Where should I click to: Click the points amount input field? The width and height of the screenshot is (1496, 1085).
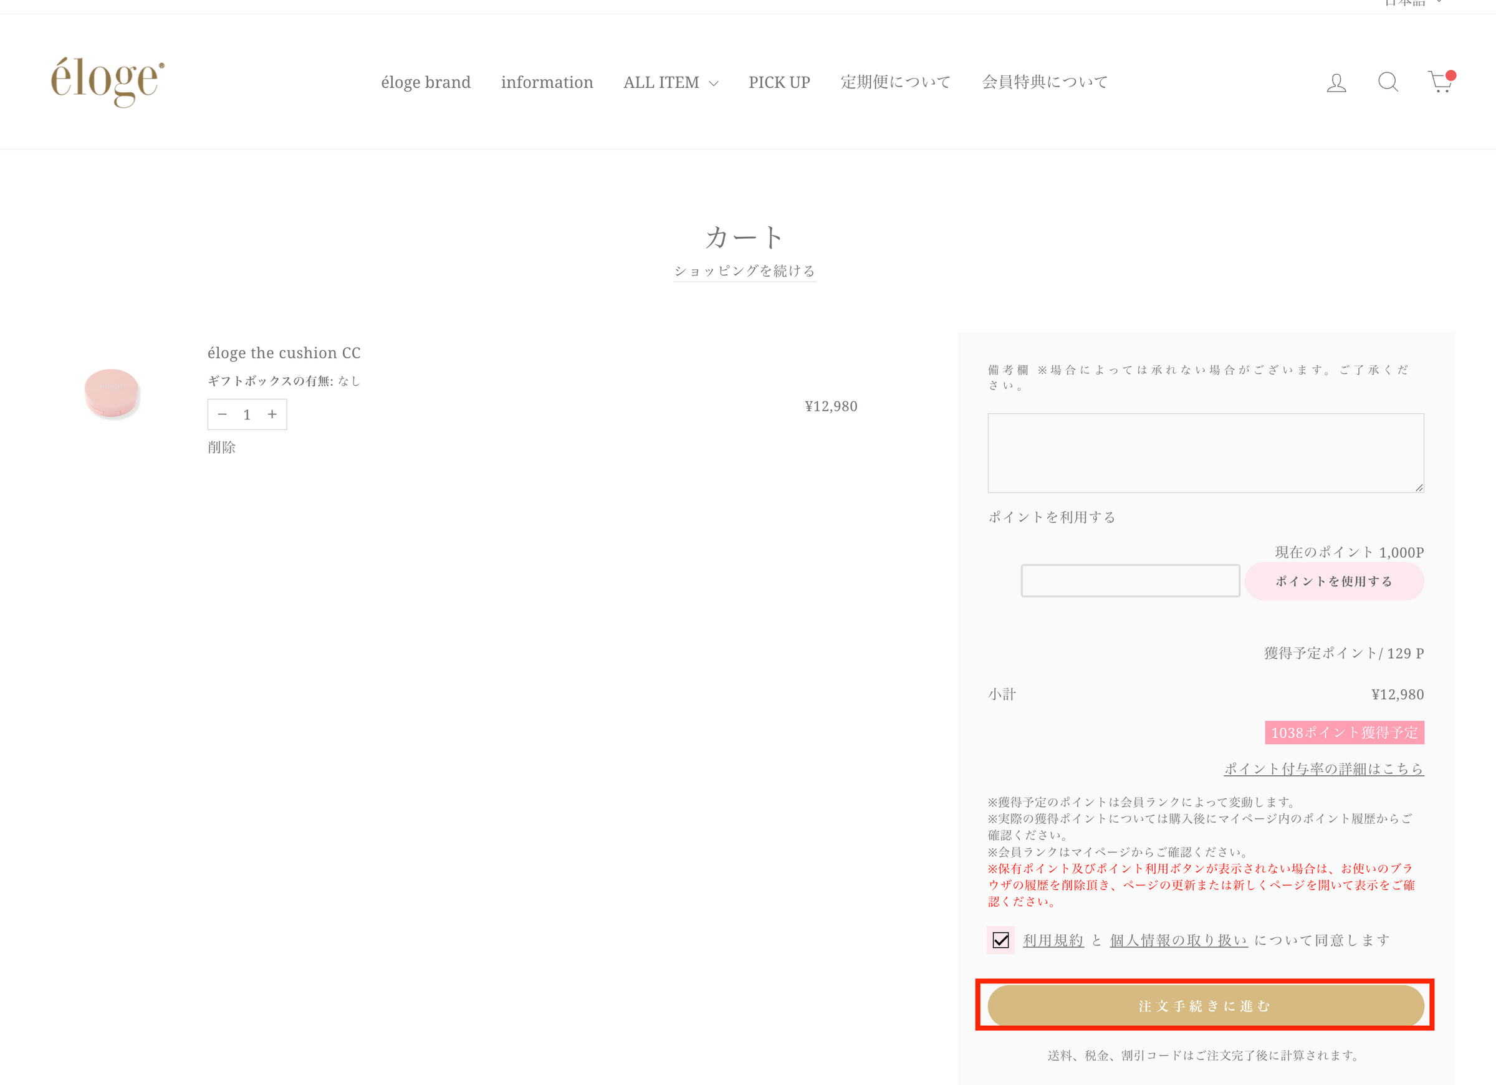pyautogui.click(x=1130, y=581)
